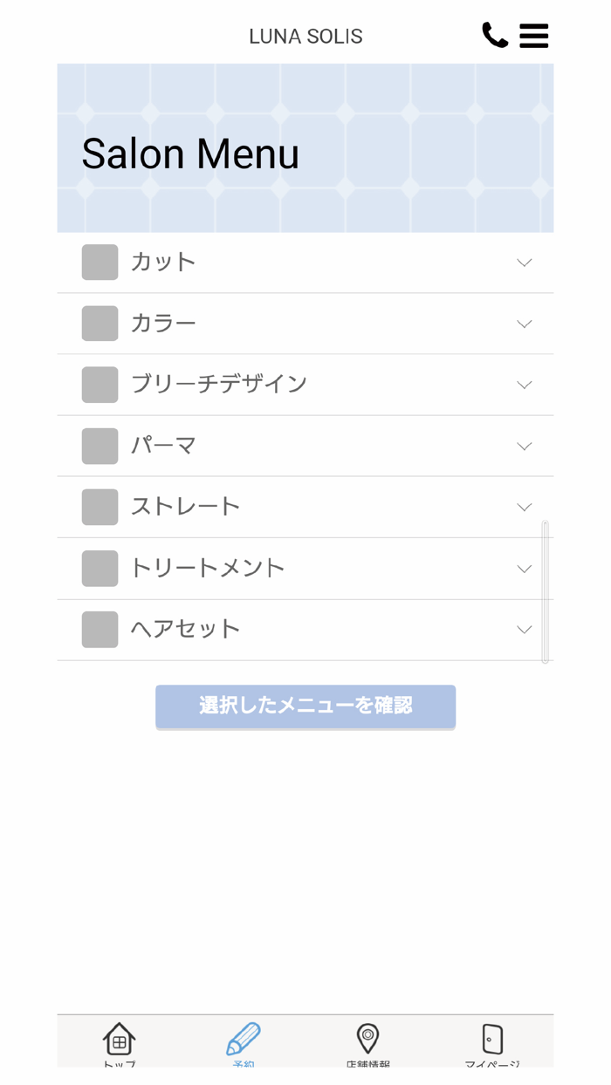611x1085 pixels.
Task: Tick the ブリーチデザイン checkbox
Action: (x=100, y=385)
